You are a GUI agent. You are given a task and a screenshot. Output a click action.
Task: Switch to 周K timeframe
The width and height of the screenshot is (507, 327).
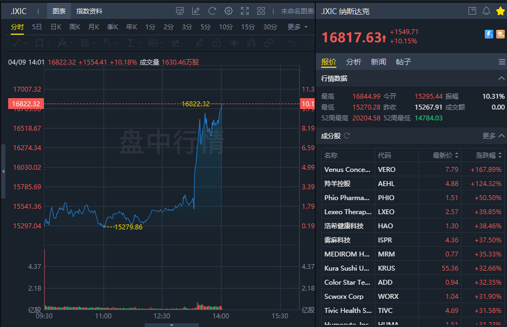pos(75,27)
